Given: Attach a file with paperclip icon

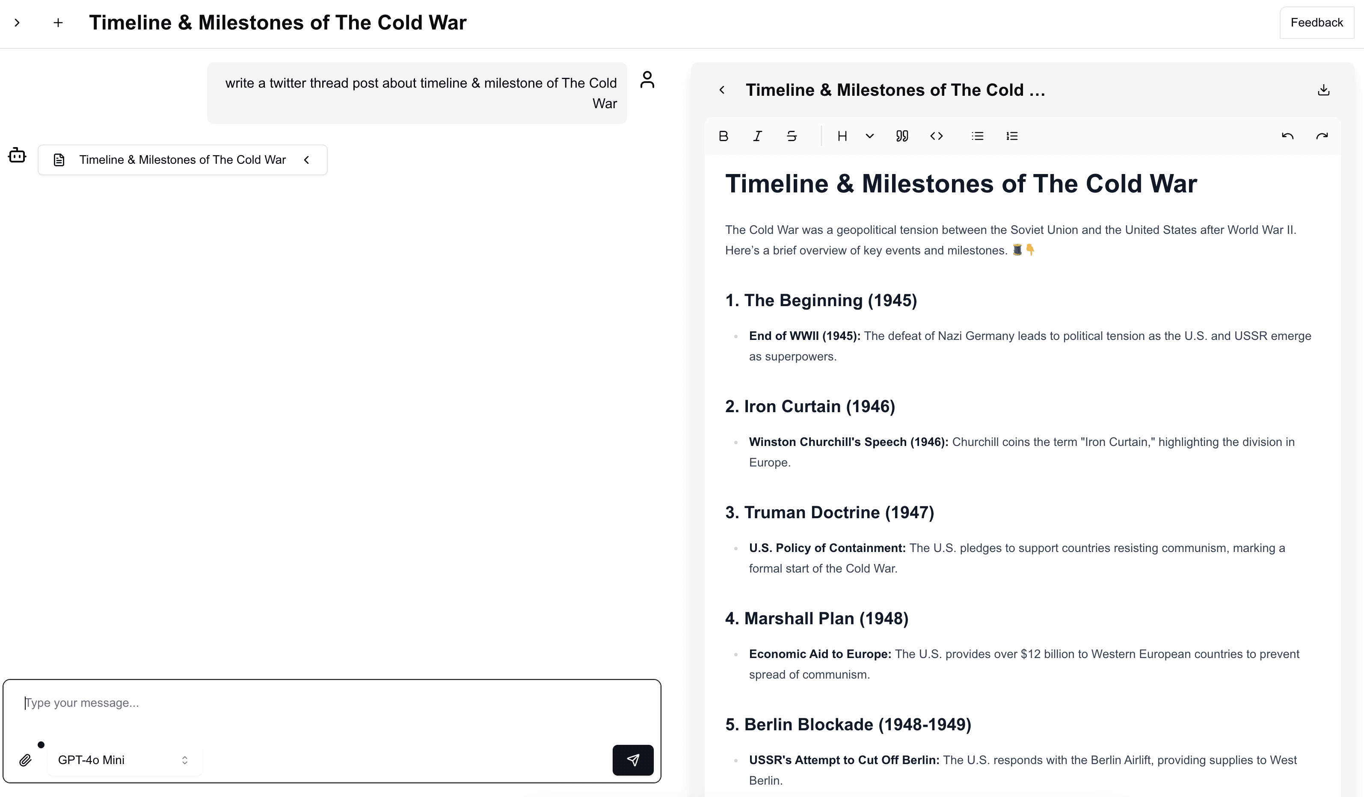Looking at the screenshot, I should [x=25, y=760].
